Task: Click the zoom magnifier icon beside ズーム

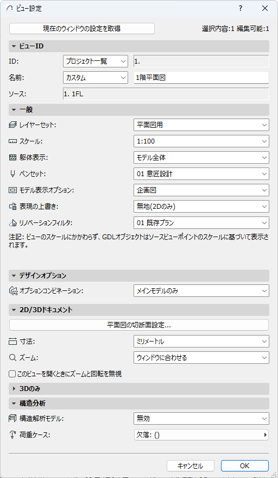Action: pyautogui.click(x=12, y=358)
